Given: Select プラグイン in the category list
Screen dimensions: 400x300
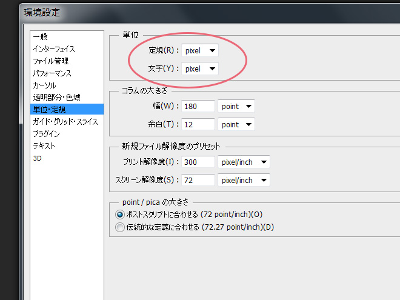Looking at the screenshot, I should click(46, 134).
